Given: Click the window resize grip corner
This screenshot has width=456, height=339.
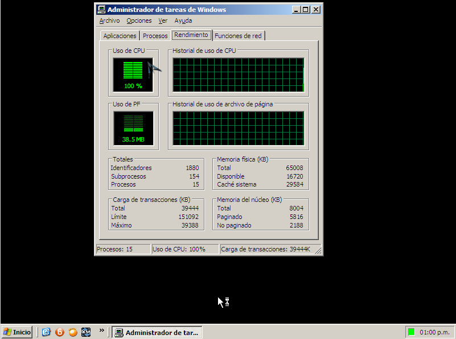Looking at the screenshot, I should click(318, 250).
